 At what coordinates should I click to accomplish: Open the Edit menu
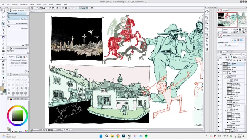coord(8,5)
